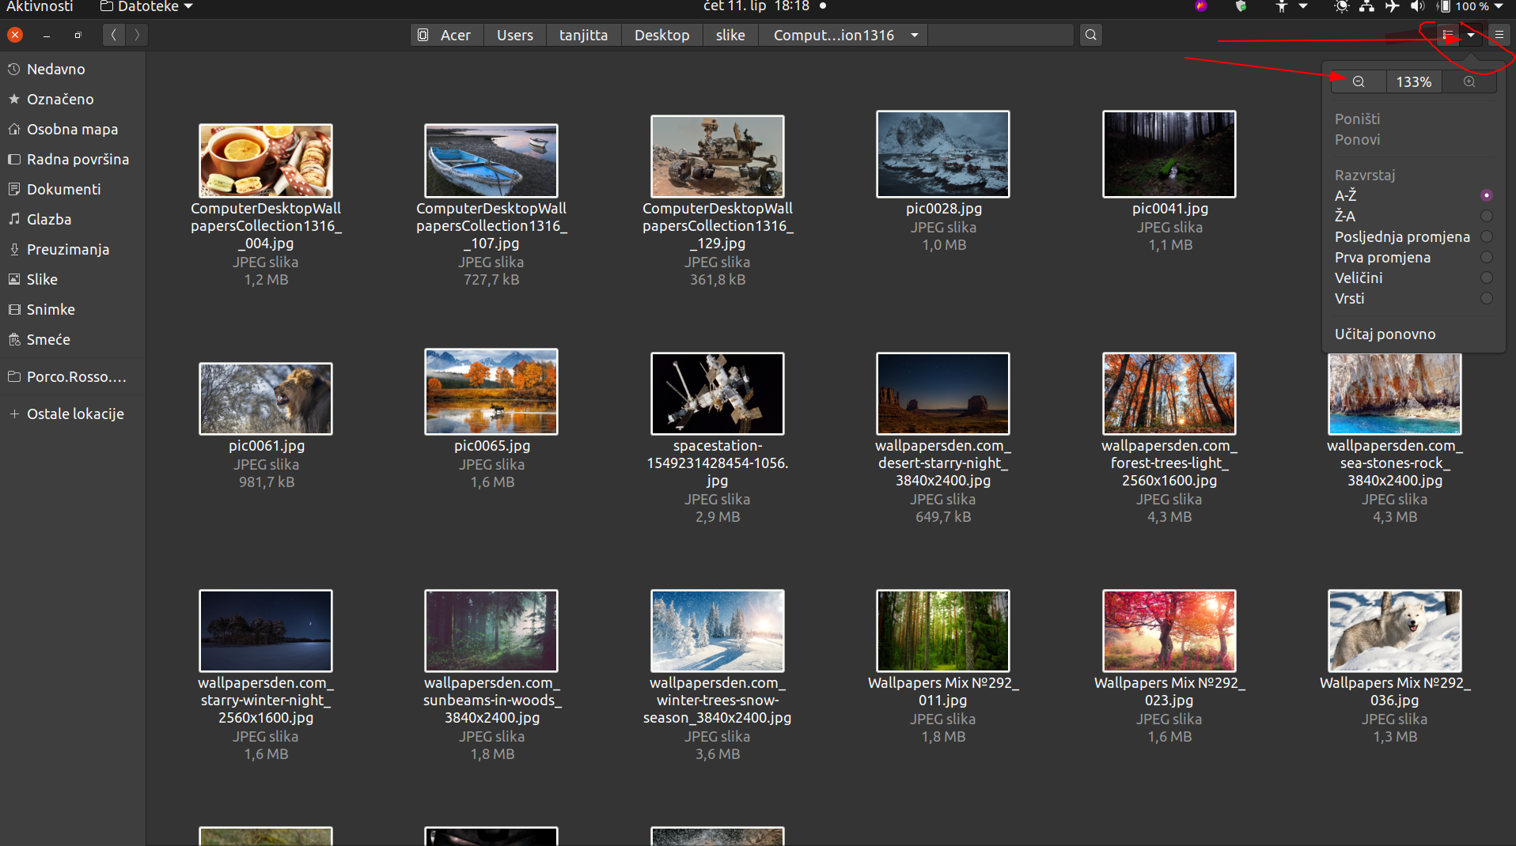Select wallpapersden.com_starry-winter-night_2560x1600.jpg
Viewport: 1516px width, 846px height.
coord(266,630)
